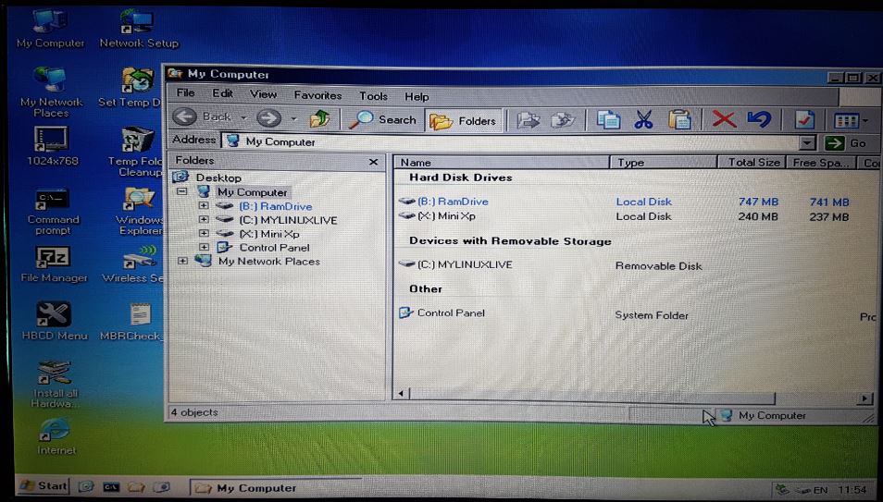The image size is (883, 502).
Task: Launch the Command prompt desktop shortcut
Action: click(53, 212)
